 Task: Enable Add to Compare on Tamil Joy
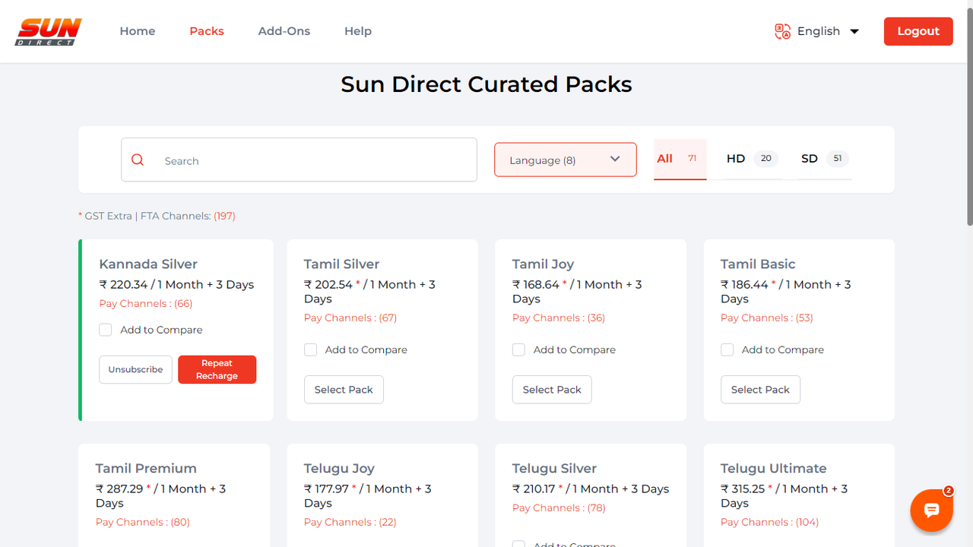point(518,349)
